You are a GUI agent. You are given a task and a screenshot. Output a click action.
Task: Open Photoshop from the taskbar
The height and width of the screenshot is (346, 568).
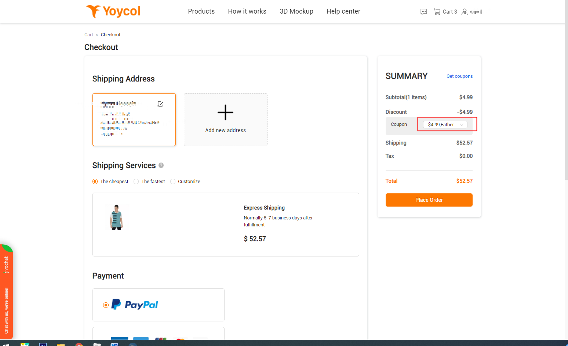coord(43,344)
